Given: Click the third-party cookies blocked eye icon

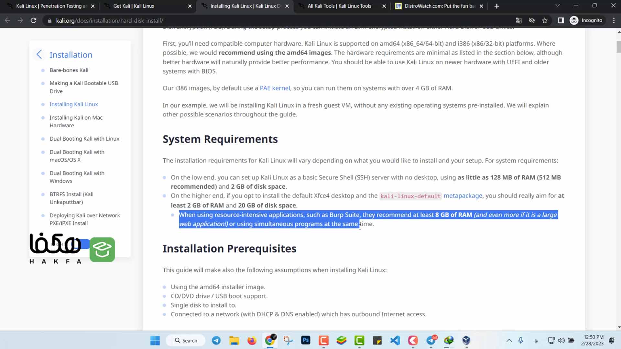Looking at the screenshot, I should [x=532, y=20].
